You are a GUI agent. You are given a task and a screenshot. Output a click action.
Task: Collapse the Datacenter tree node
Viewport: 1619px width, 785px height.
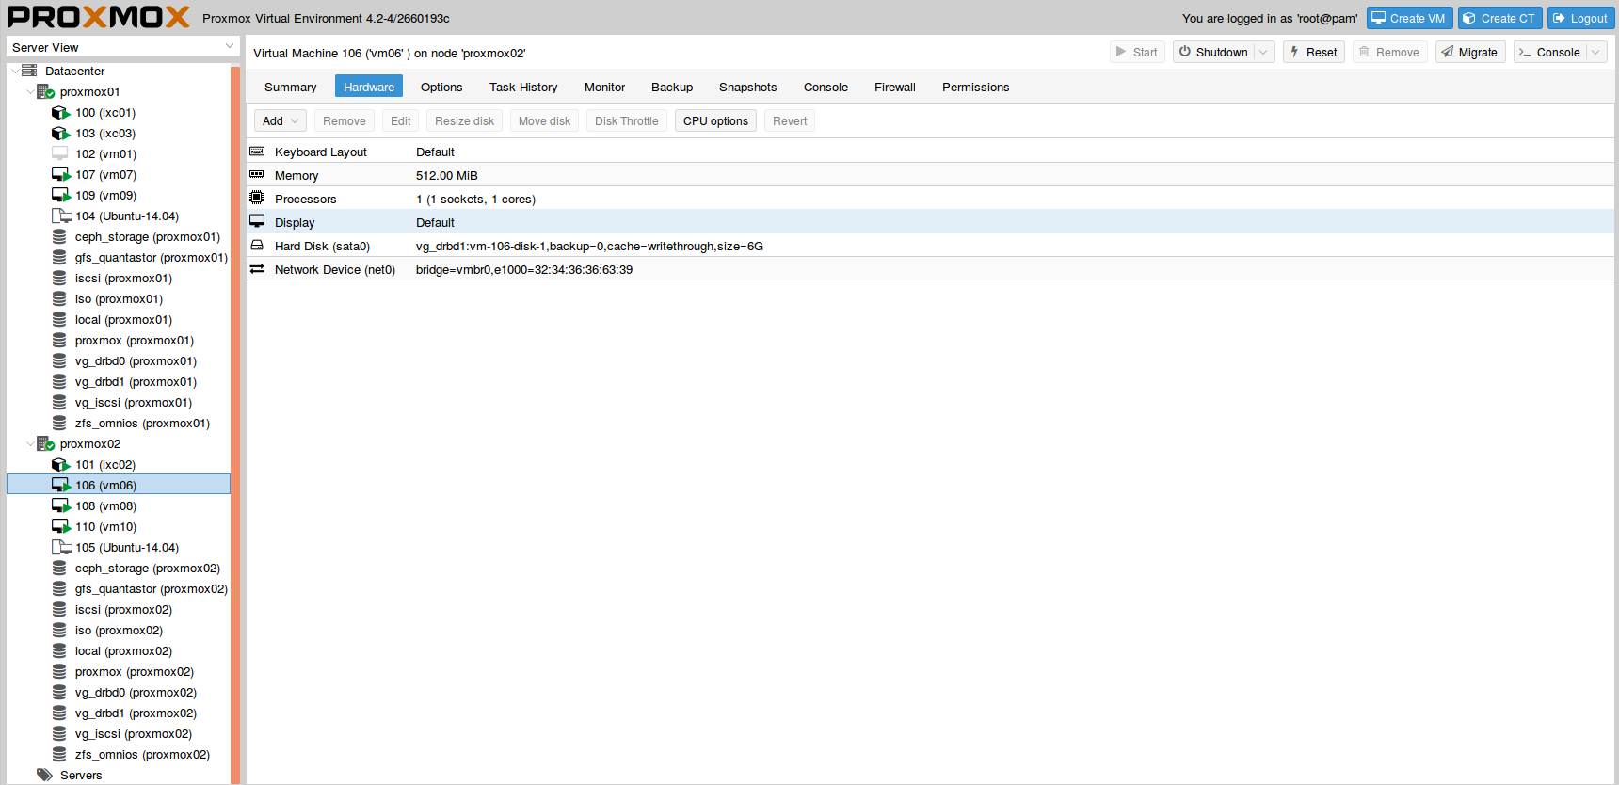[x=15, y=72]
